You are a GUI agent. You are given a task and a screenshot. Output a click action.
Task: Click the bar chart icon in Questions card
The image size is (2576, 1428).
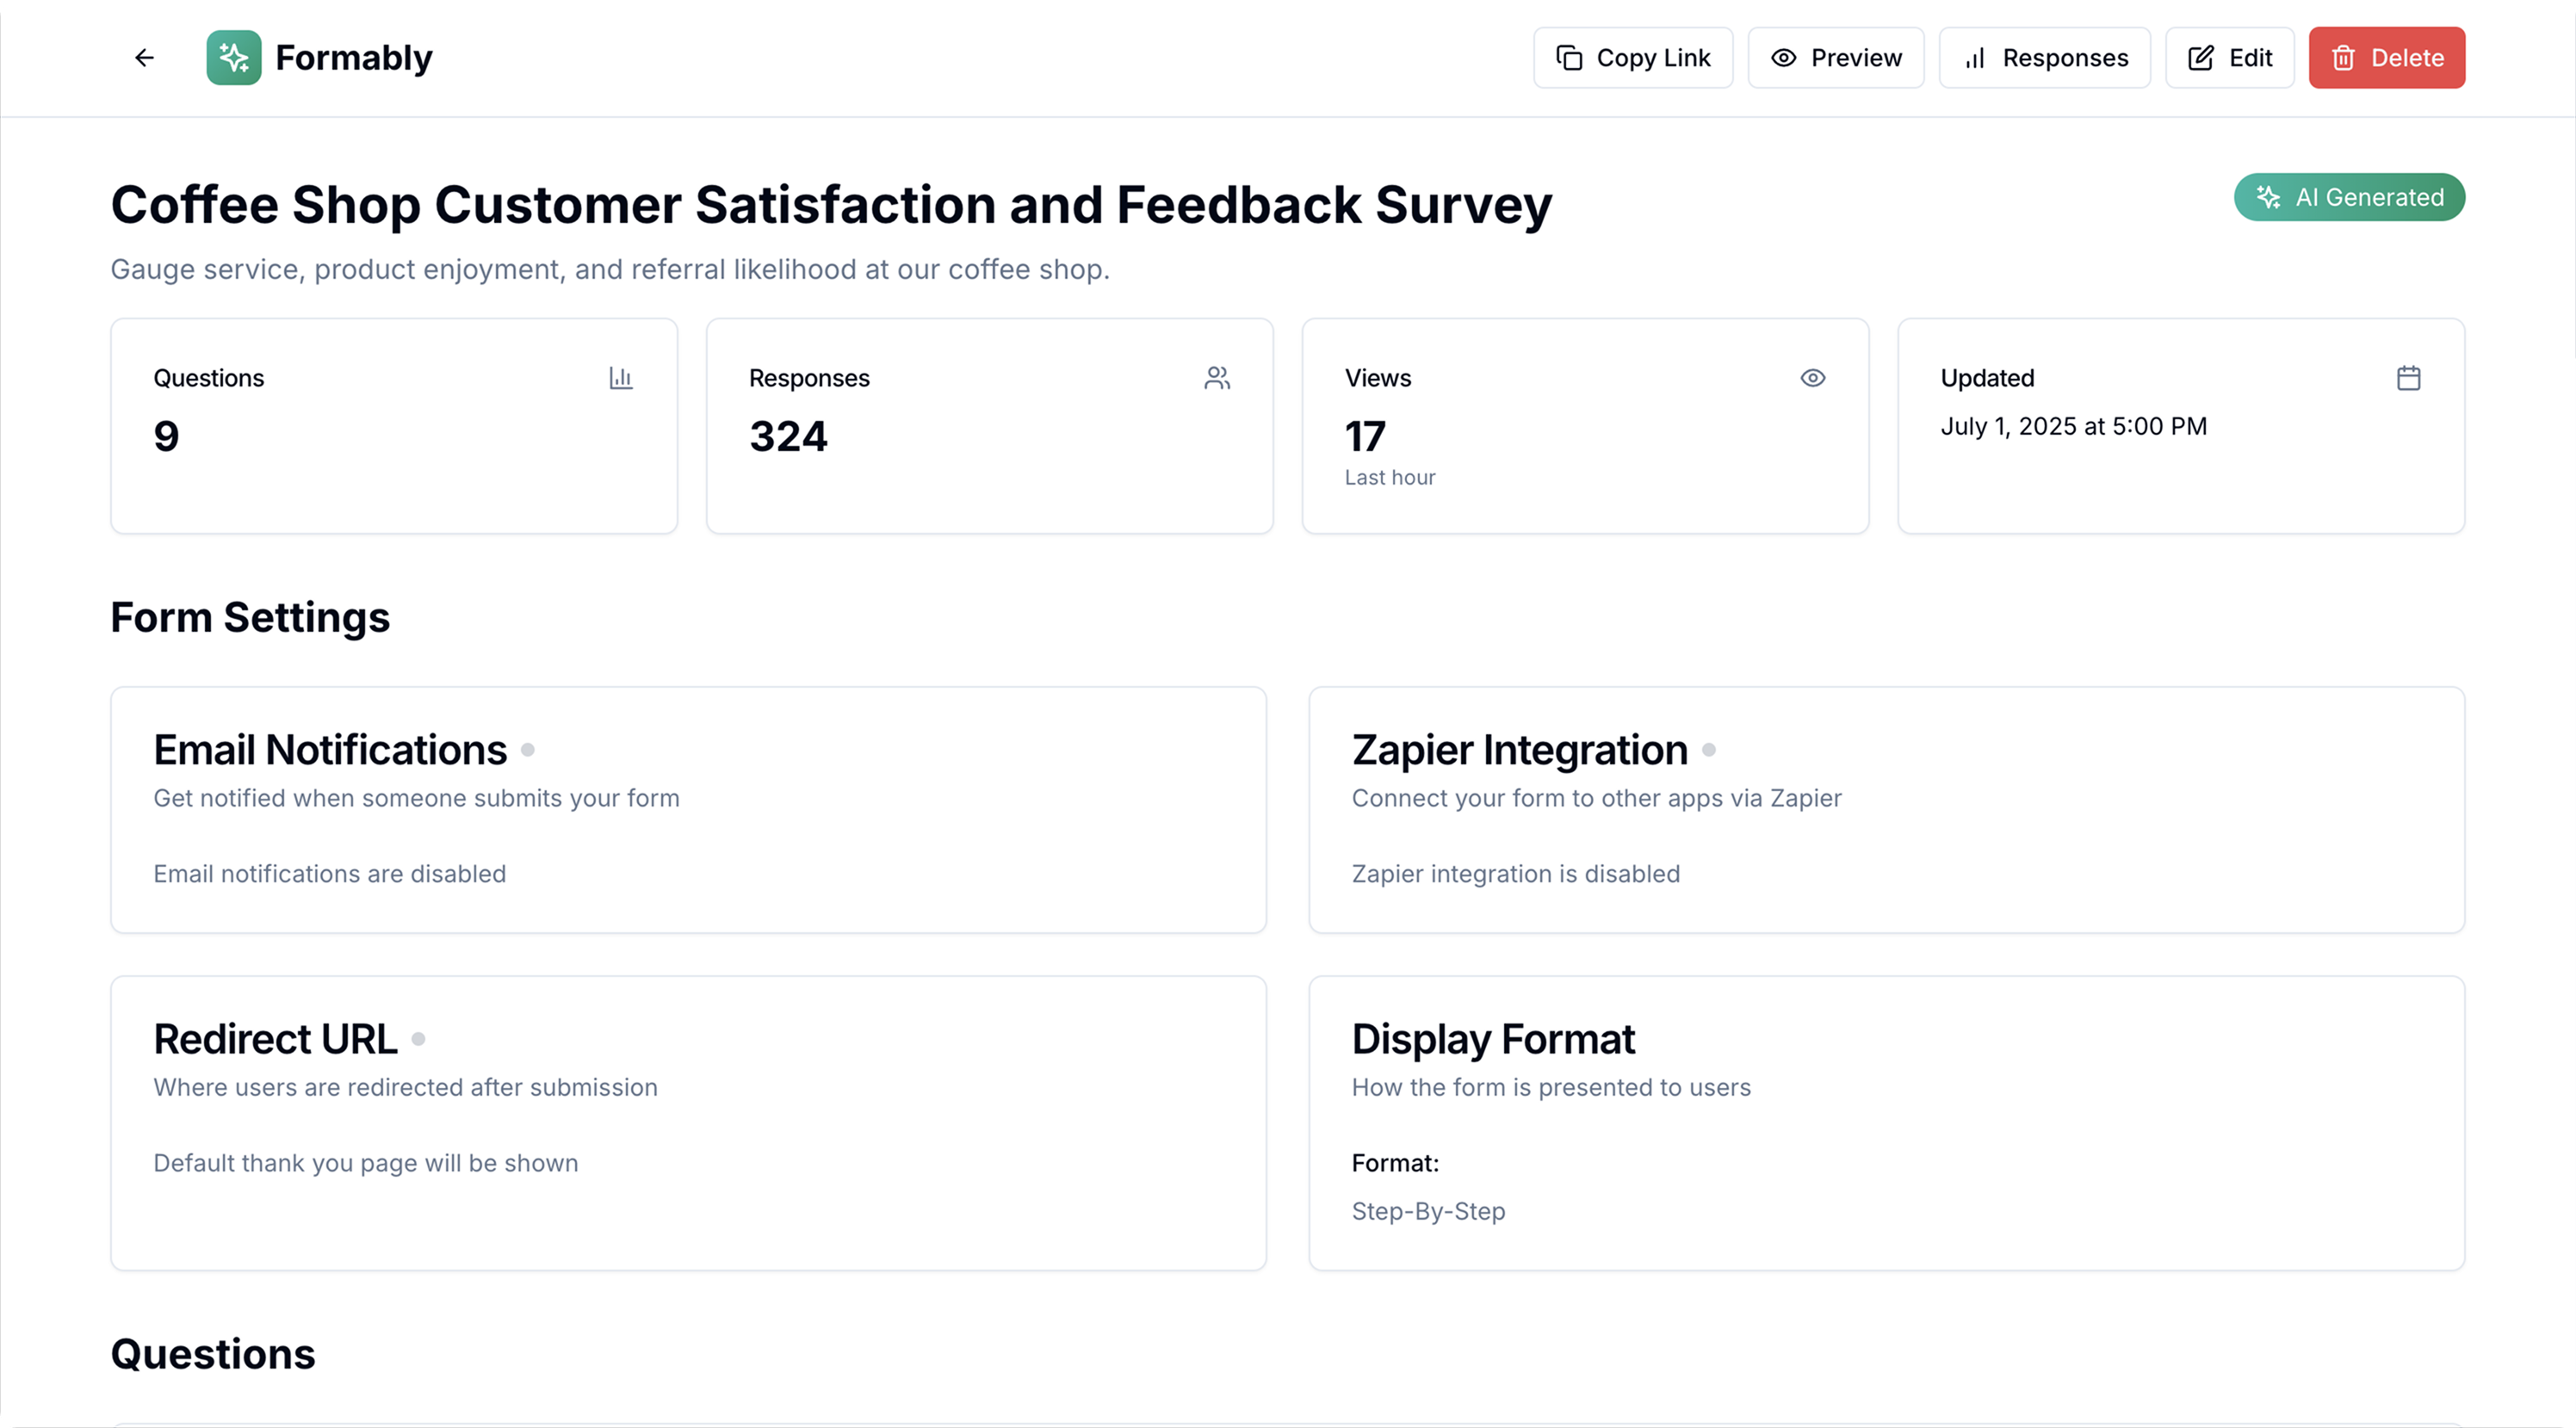[621, 378]
